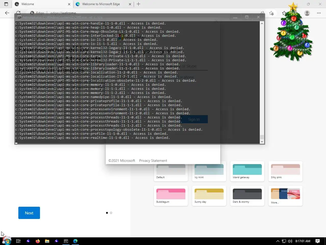The width and height of the screenshot is (326, 245).
Task: Open More... themes
Action: click(286, 196)
